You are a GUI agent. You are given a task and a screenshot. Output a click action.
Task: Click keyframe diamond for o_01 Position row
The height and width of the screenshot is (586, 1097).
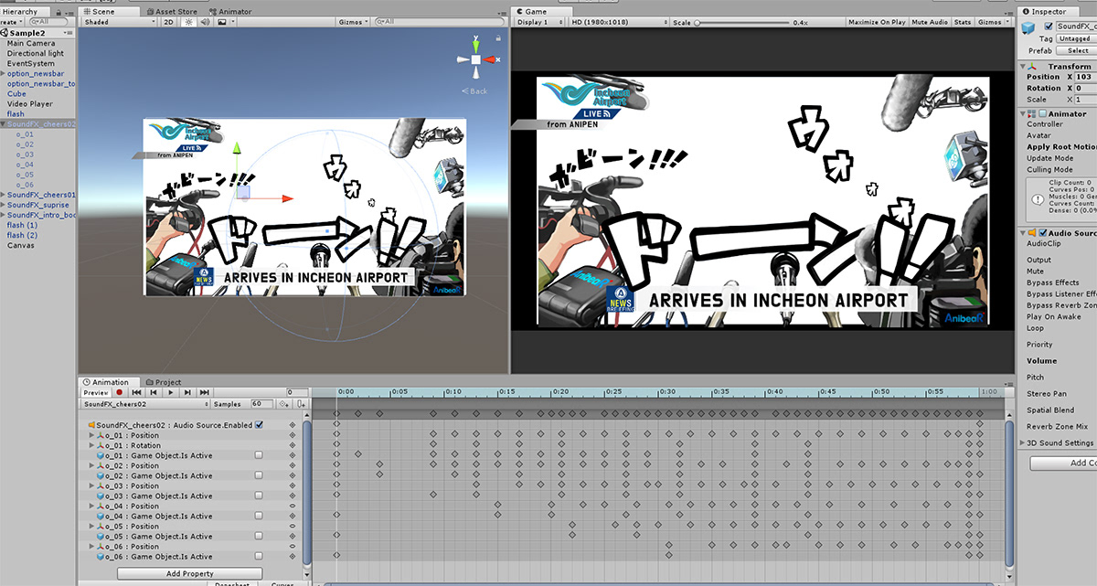[x=292, y=435]
